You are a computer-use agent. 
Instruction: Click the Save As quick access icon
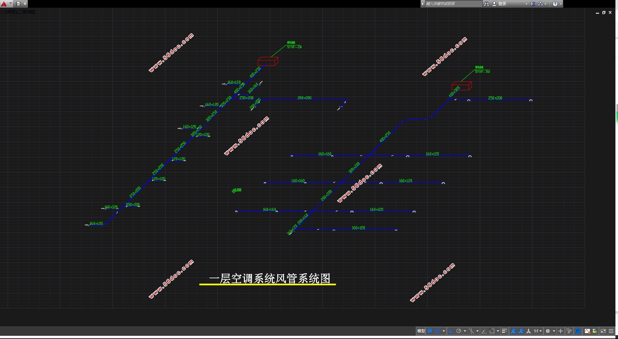coord(18,4)
